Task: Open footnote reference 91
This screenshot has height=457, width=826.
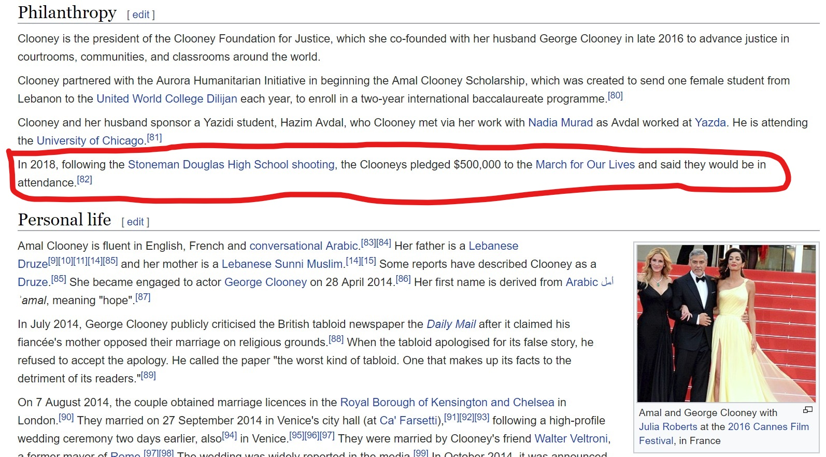Action: pyautogui.click(x=451, y=417)
